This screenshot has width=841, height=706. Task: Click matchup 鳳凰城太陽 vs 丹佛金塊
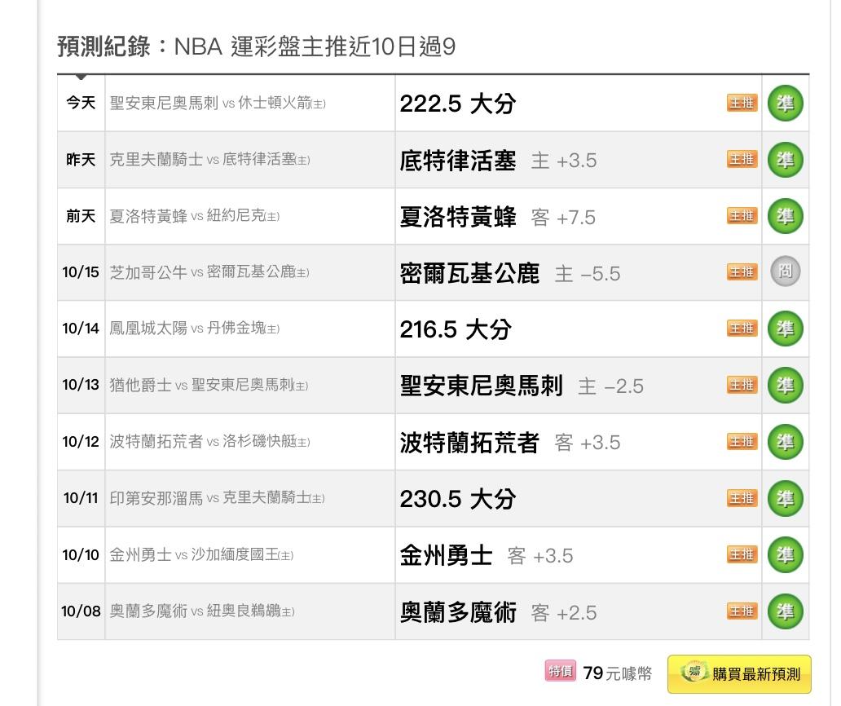pyautogui.click(x=195, y=329)
